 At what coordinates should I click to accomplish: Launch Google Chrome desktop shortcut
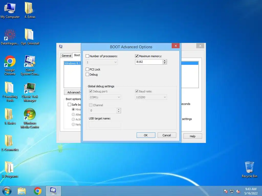(10, 65)
